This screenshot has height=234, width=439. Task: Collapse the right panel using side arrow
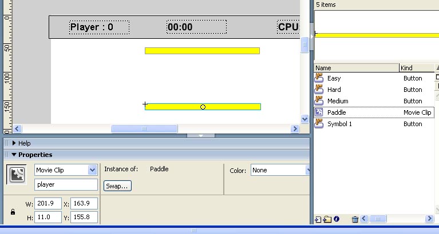311,37
